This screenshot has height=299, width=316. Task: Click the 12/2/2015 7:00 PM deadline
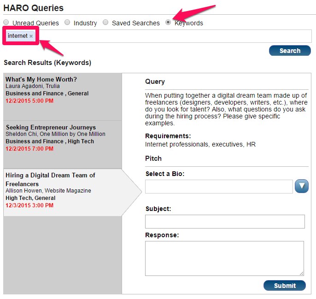[x=29, y=149]
